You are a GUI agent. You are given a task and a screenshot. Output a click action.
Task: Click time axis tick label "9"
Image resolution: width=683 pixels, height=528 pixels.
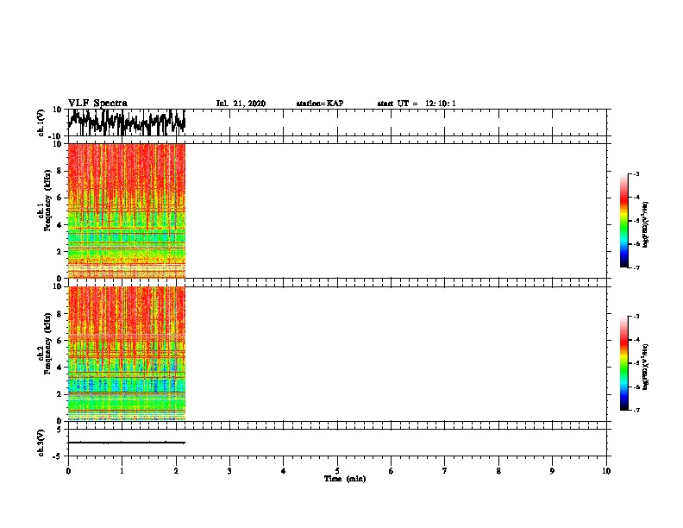click(552, 470)
